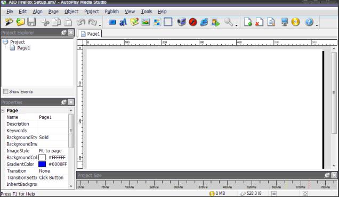Enable the Show Events checkbox
The height and width of the screenshot is (197, 339).
point(6,91)
